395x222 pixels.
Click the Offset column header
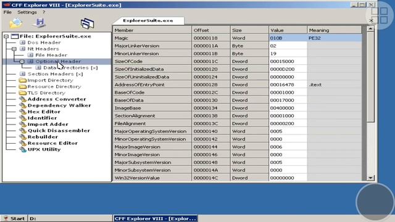coord(211,30)
